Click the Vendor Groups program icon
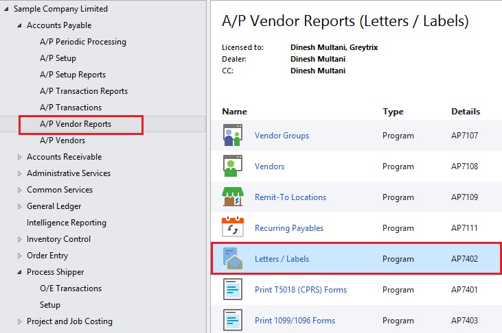502x333 pixels. [x=233, y=135]
